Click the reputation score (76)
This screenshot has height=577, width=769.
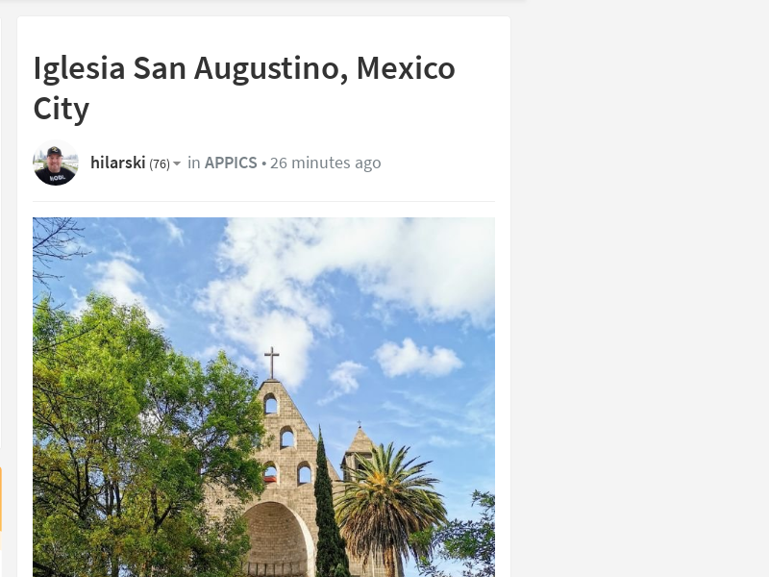160,163
